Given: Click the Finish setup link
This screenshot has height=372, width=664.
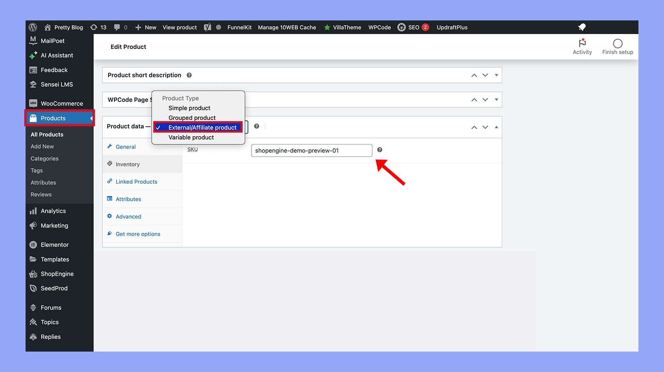Looking at the screenshot, I should click(x=618, y=46).
